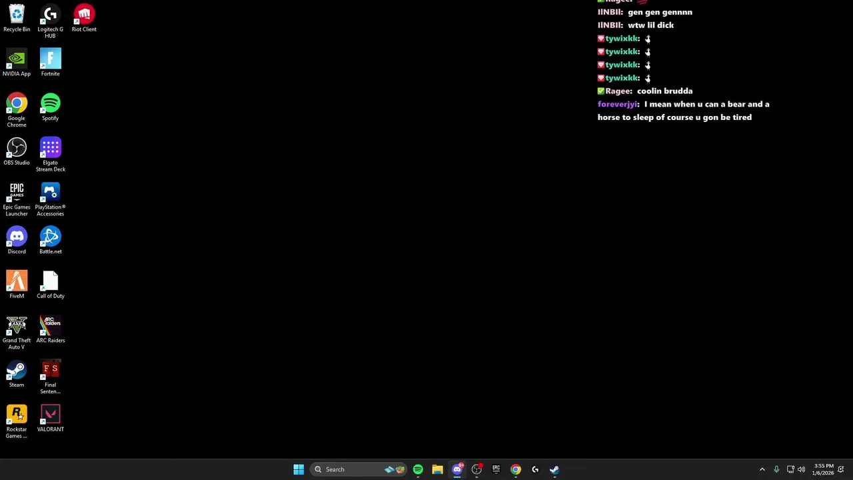Screen dimensions: 853x480
Task: Select the Final Sentence desktop shortcut
Action: [50, 378]
